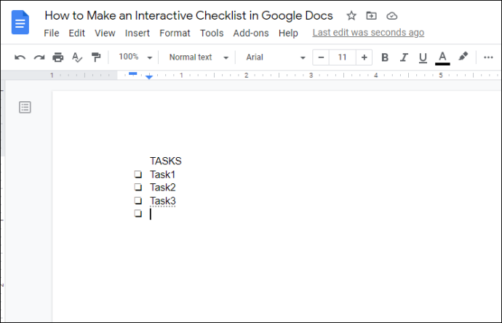Check the box beside Task2
The width and height of the screenshot is (502, 323).
(x=138, y=188)
